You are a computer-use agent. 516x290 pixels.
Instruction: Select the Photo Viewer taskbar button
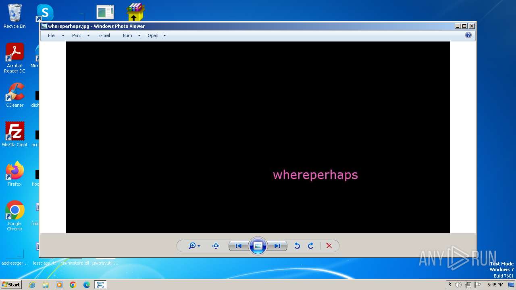[x=100, y=285]
